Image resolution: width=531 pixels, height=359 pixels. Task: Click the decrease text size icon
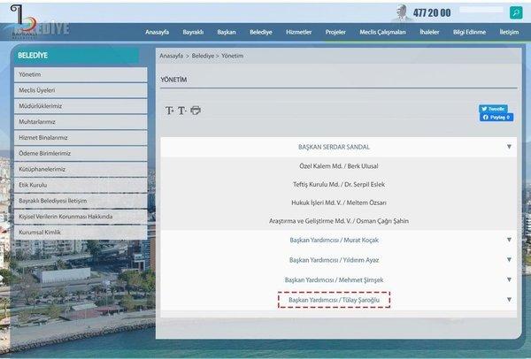tap(182, 111)
